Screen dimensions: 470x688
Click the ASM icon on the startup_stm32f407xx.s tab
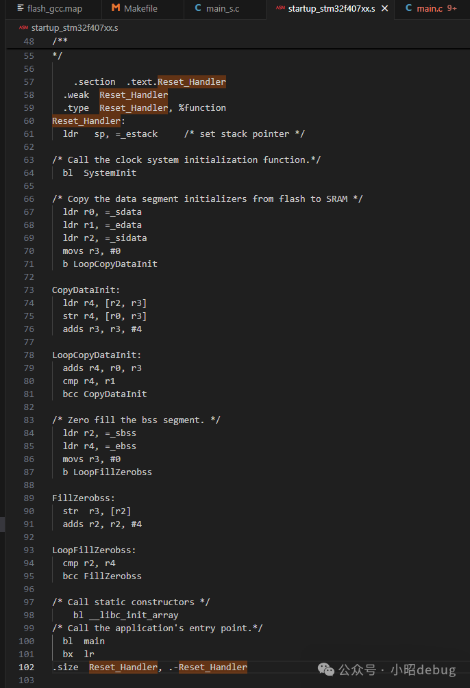(280, 9)
